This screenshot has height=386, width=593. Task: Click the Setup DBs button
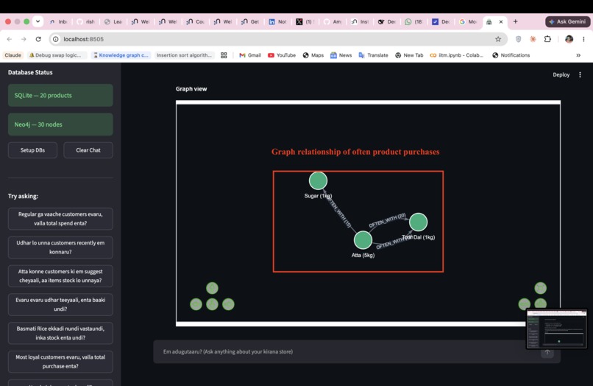pyautogui.click(x=32, y=150)
